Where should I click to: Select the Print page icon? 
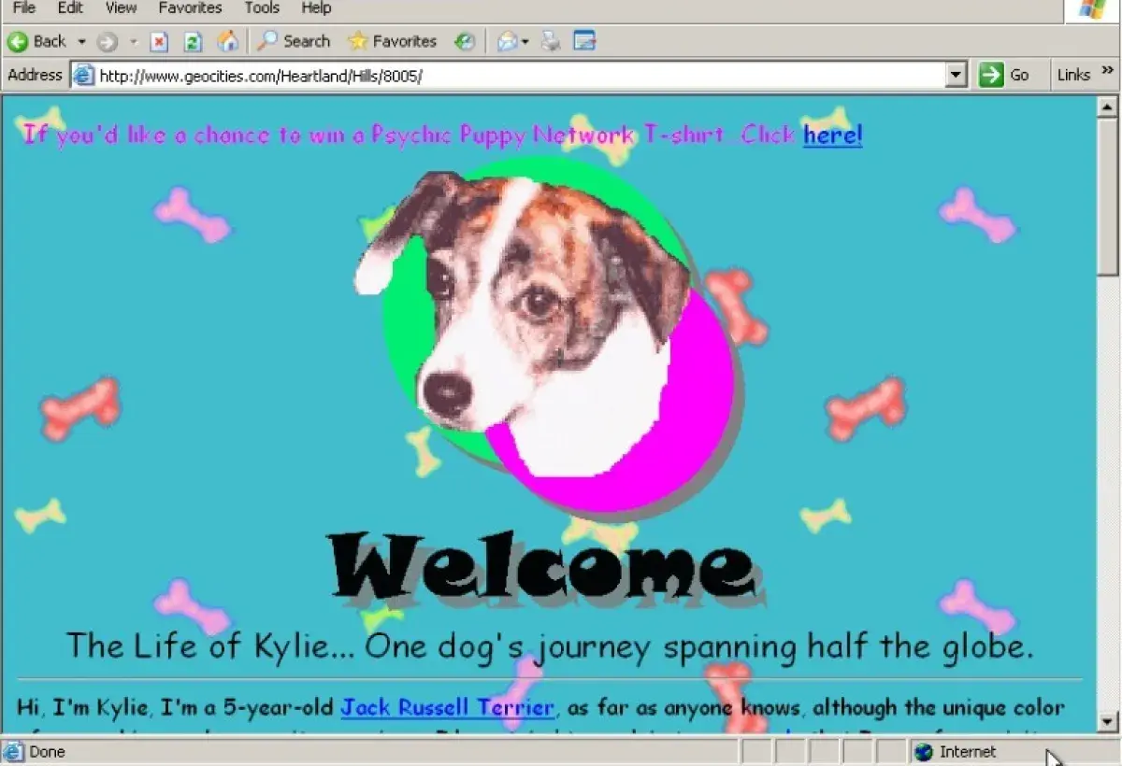[551, 41]
